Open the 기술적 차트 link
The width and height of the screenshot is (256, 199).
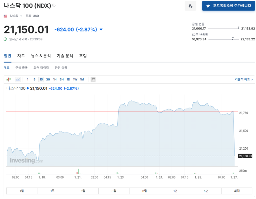[x=244, y=79]
